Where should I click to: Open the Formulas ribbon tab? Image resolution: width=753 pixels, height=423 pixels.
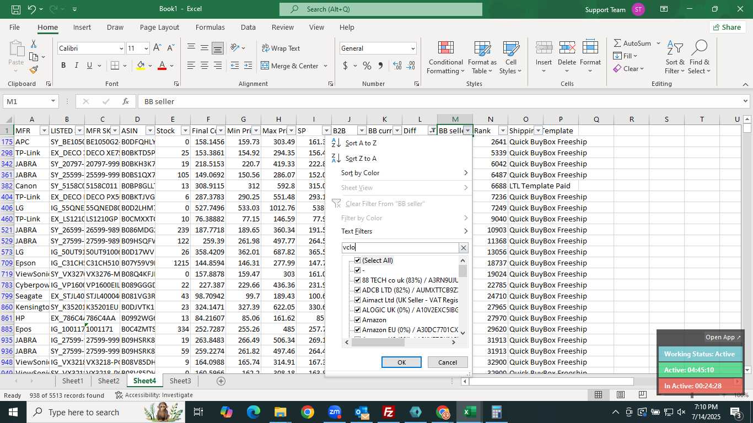tap(210, 27)
